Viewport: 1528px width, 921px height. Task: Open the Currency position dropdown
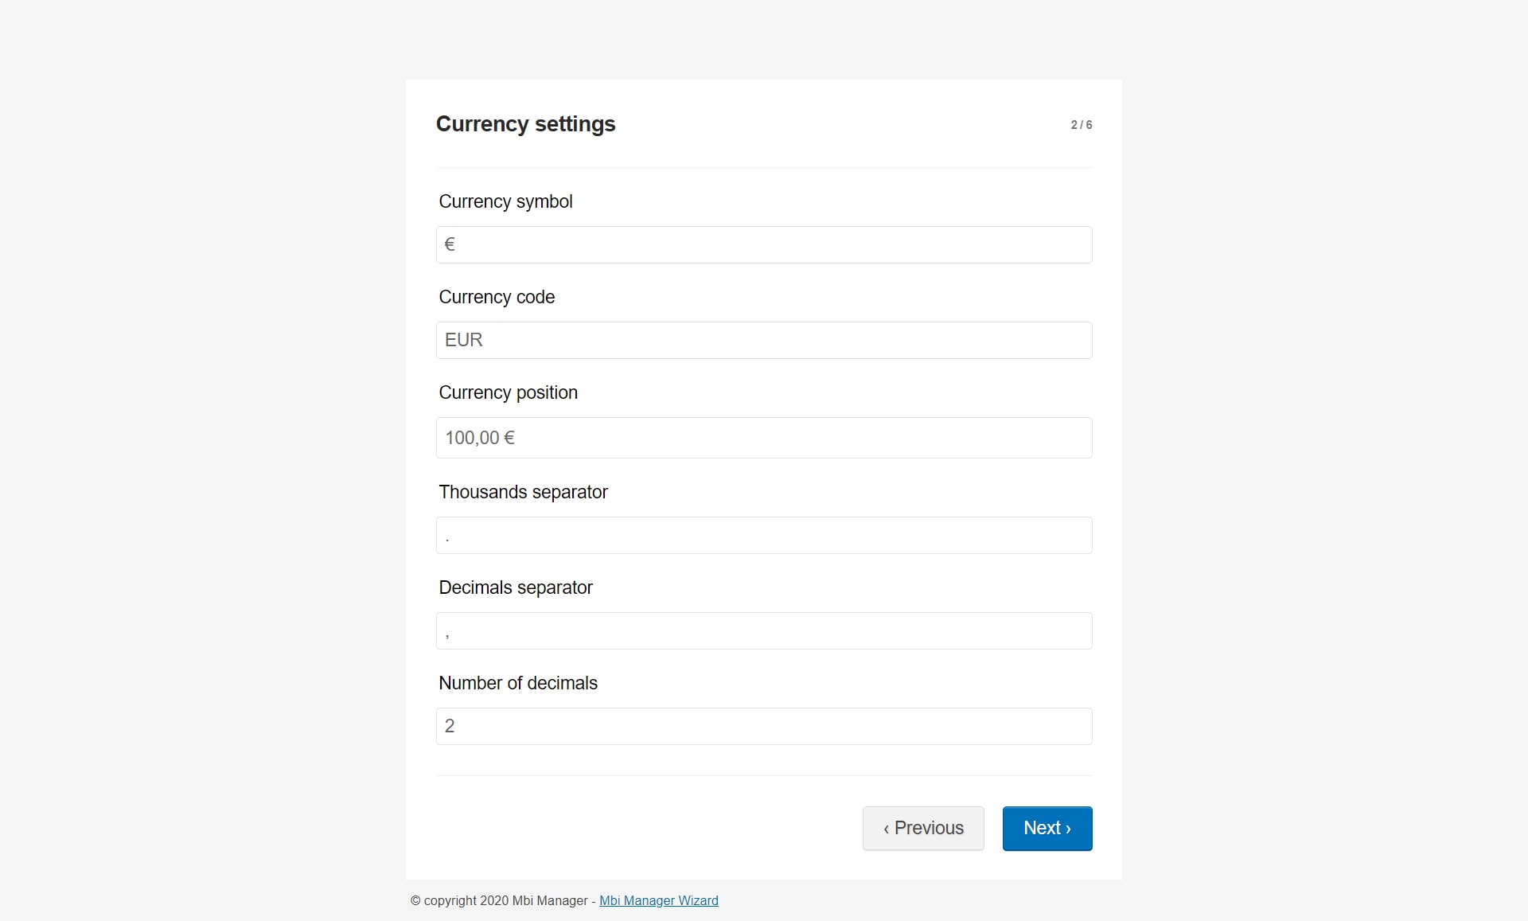(764, 438)
